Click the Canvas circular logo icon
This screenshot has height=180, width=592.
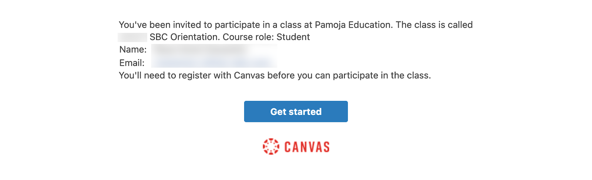click(x=271, y=147)
